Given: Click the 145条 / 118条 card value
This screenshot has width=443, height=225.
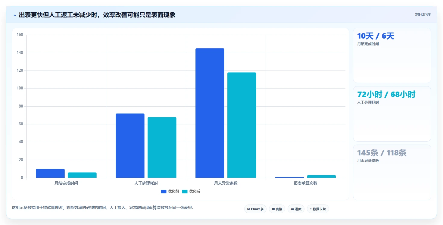Looking at the screenshot, I should click(x=382, y=153).
